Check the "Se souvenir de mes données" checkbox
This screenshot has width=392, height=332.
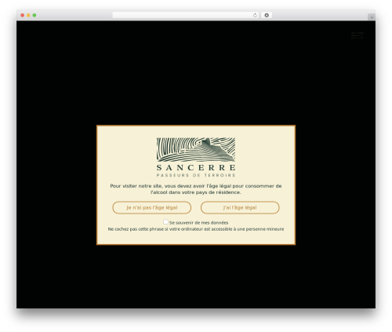tap(165, 222)
